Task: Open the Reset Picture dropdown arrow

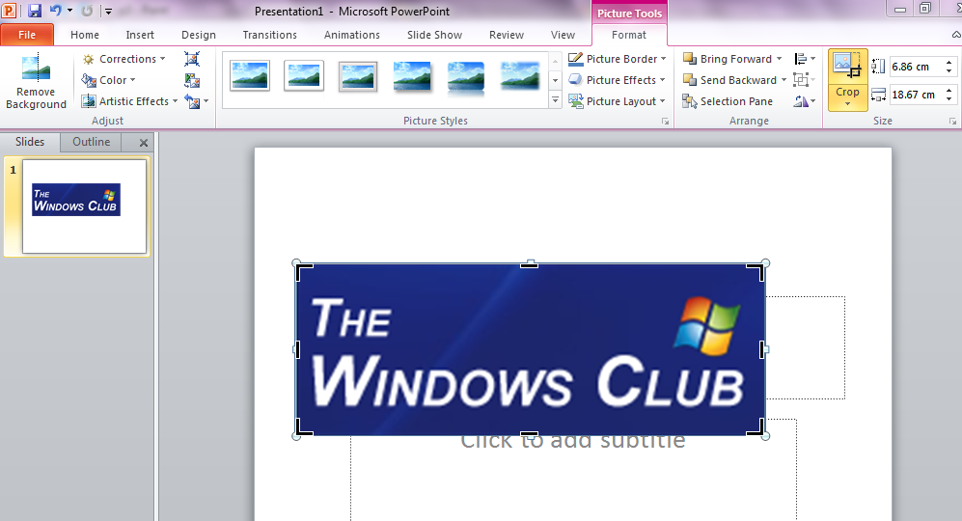Action: pos(206,101)
